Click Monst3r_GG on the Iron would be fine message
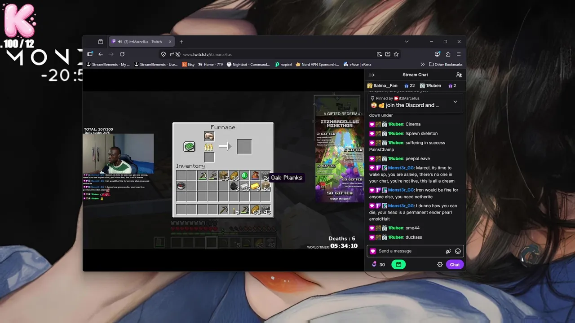The width and height of the screenshot is (575, 323). pyautogui.click(x=401, y=190)
